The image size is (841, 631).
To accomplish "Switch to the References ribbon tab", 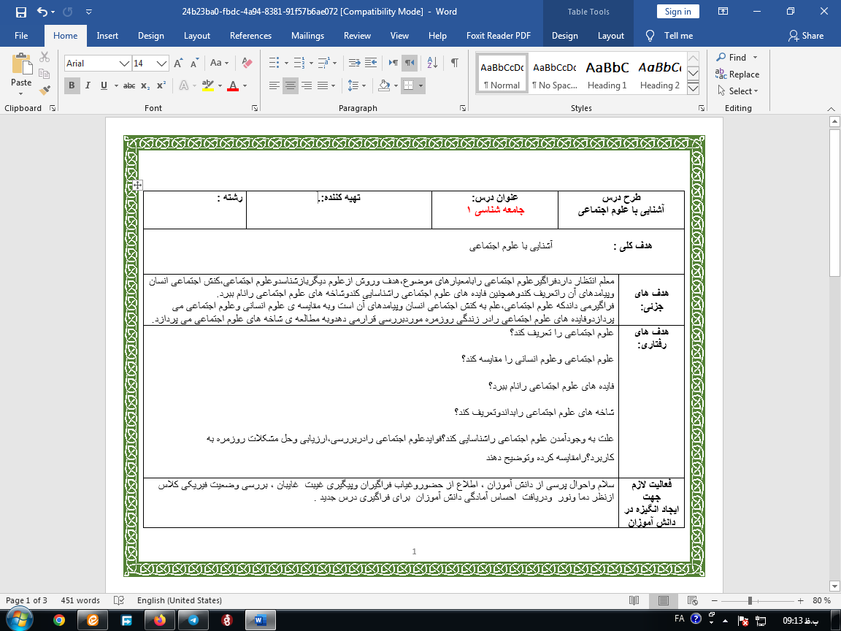I will point(250,35).
